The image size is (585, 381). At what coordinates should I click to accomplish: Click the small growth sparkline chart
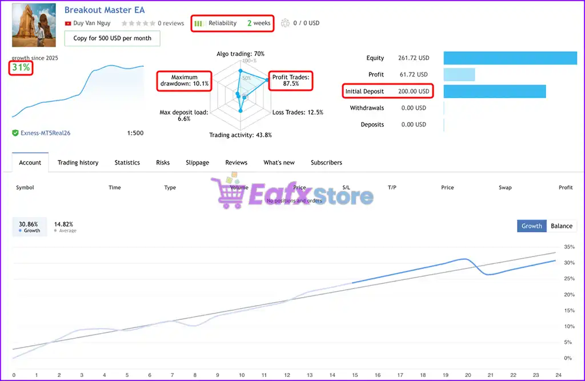(x=78, y=91)
